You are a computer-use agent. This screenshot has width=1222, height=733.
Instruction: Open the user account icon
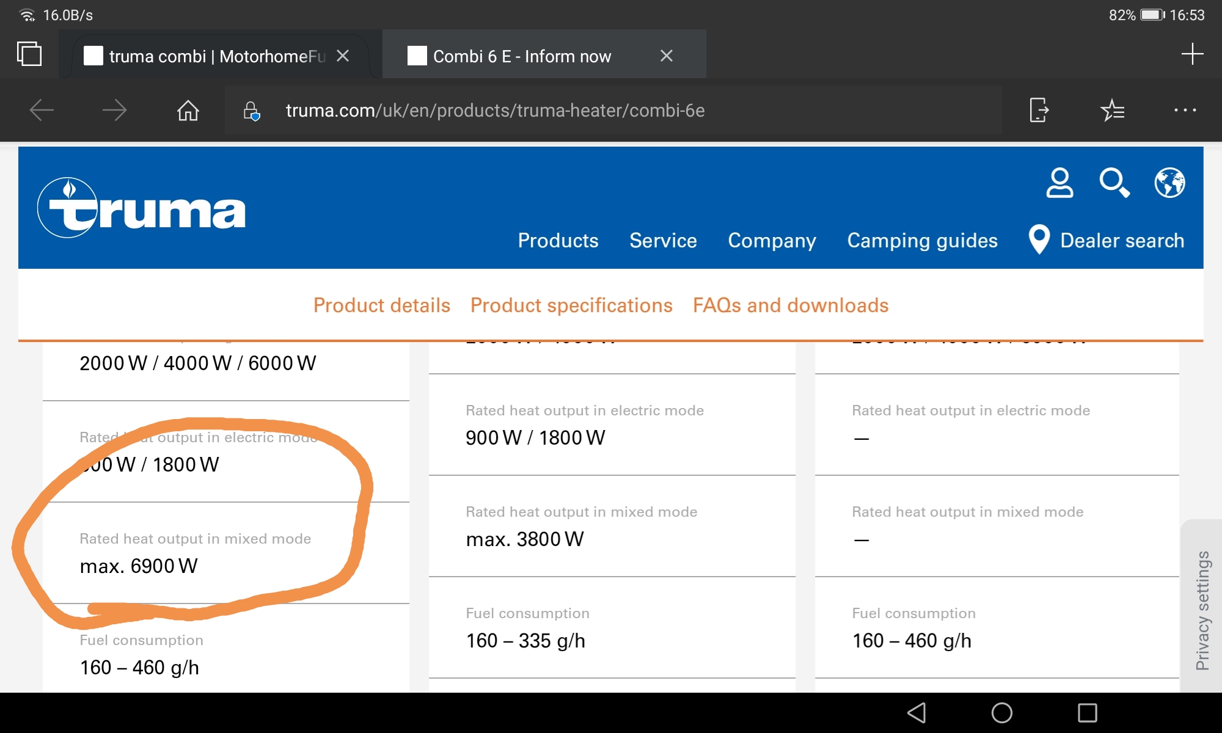[1059, 183]
